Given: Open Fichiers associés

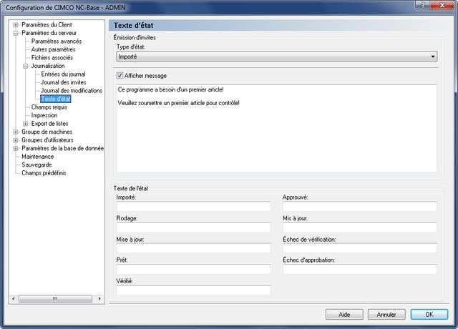Looking at the screenshot, I should (x=52, y=57).
